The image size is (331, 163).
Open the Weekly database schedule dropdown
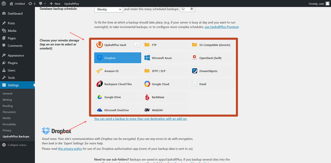click(108, 9)
